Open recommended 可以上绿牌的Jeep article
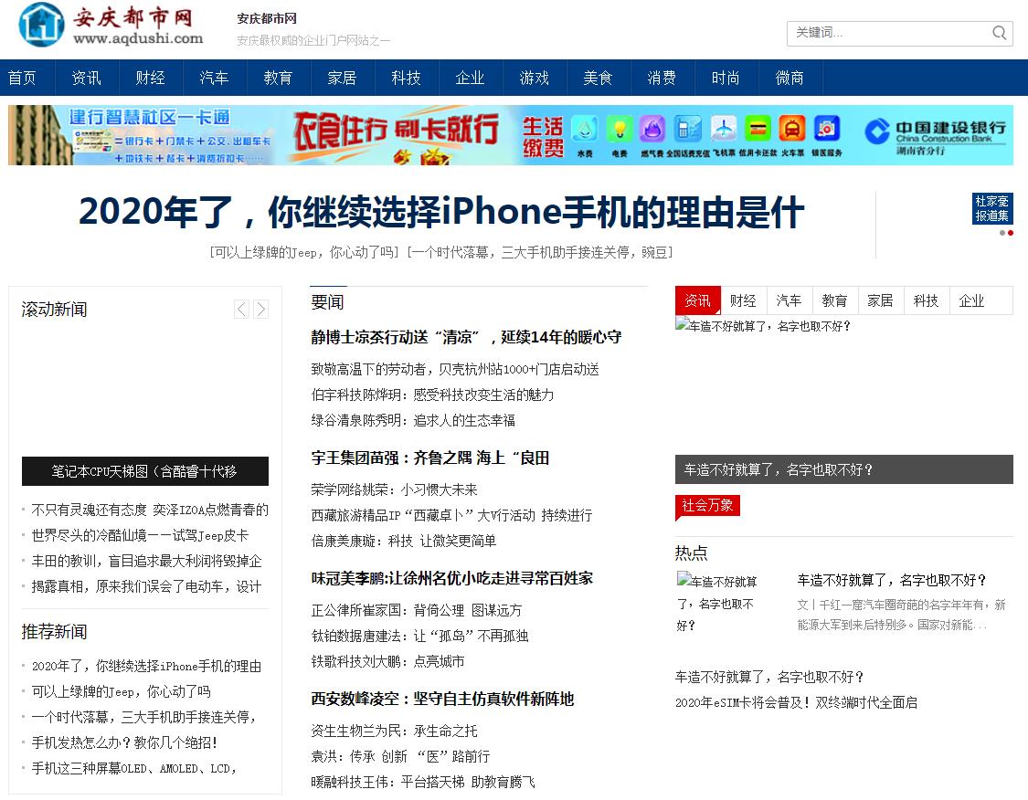The width and height of the screenshot is (1028, 800). click(x=122, y=691)
